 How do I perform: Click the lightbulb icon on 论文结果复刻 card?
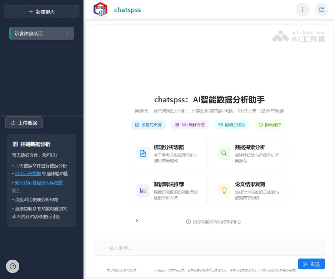(x=224, y=190)
